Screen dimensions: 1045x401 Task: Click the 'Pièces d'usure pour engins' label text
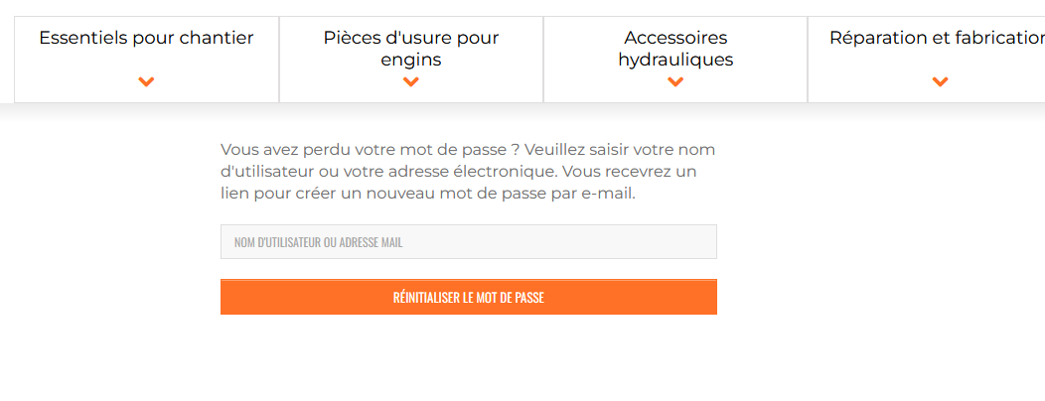411,49
